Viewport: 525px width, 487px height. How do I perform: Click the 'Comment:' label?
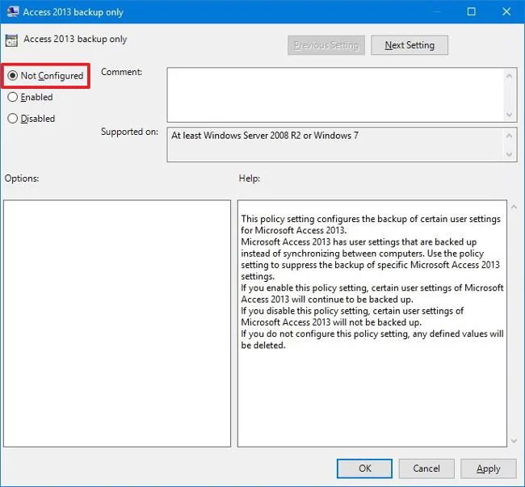[121, 72]
